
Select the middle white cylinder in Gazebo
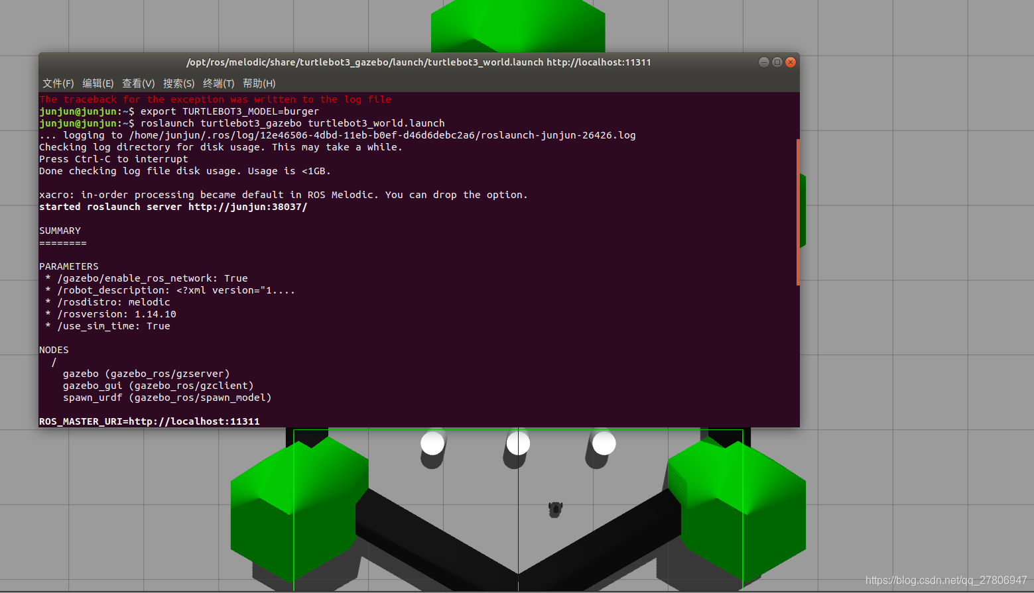(x=518, y=443)
